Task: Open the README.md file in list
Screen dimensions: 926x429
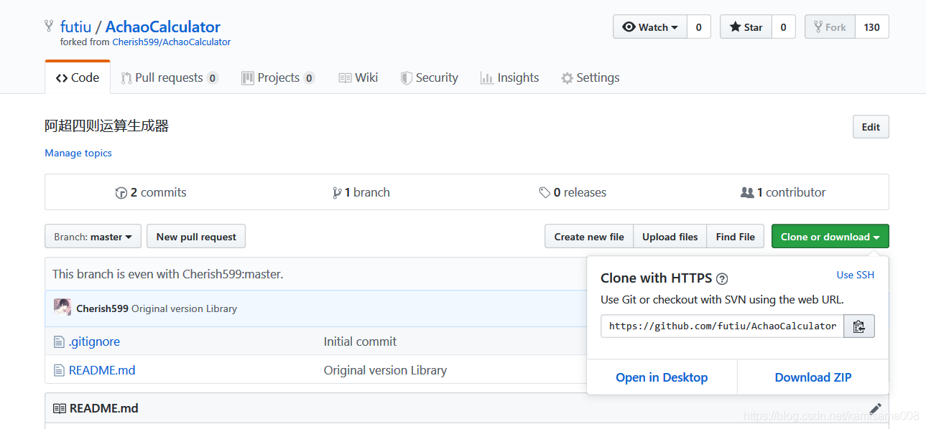Action: [102, 370]
